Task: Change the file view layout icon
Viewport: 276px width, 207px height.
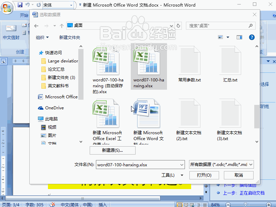Action: (x=220, y=37)
